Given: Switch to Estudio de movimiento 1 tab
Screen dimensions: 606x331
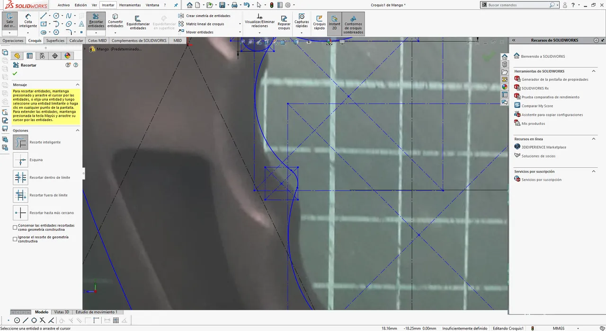Looking at the screenshot, I should tap(96, 312).
